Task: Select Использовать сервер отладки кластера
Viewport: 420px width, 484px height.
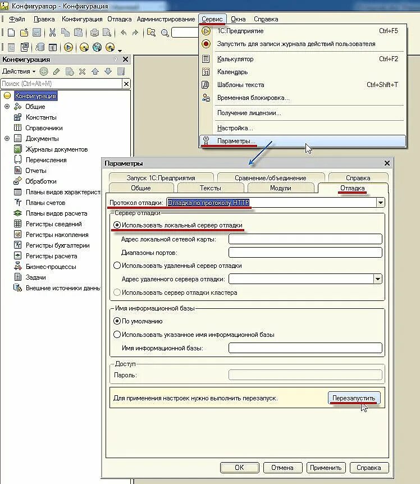Action: tap(117, 293)
